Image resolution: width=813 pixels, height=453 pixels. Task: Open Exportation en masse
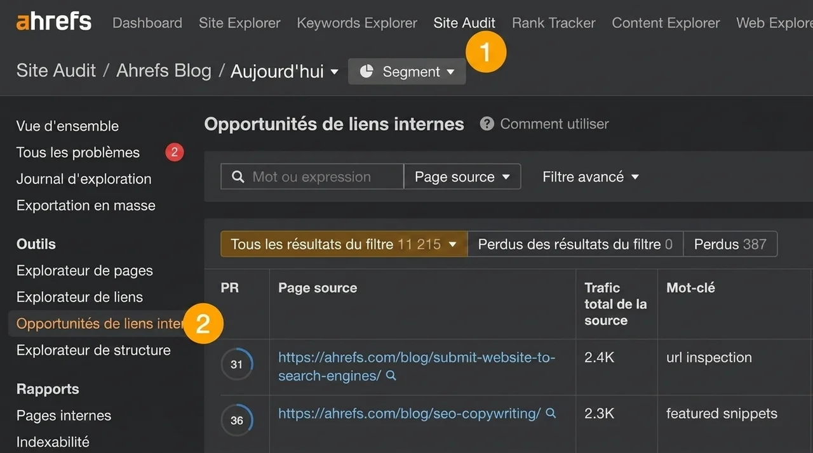pos(86,206)
